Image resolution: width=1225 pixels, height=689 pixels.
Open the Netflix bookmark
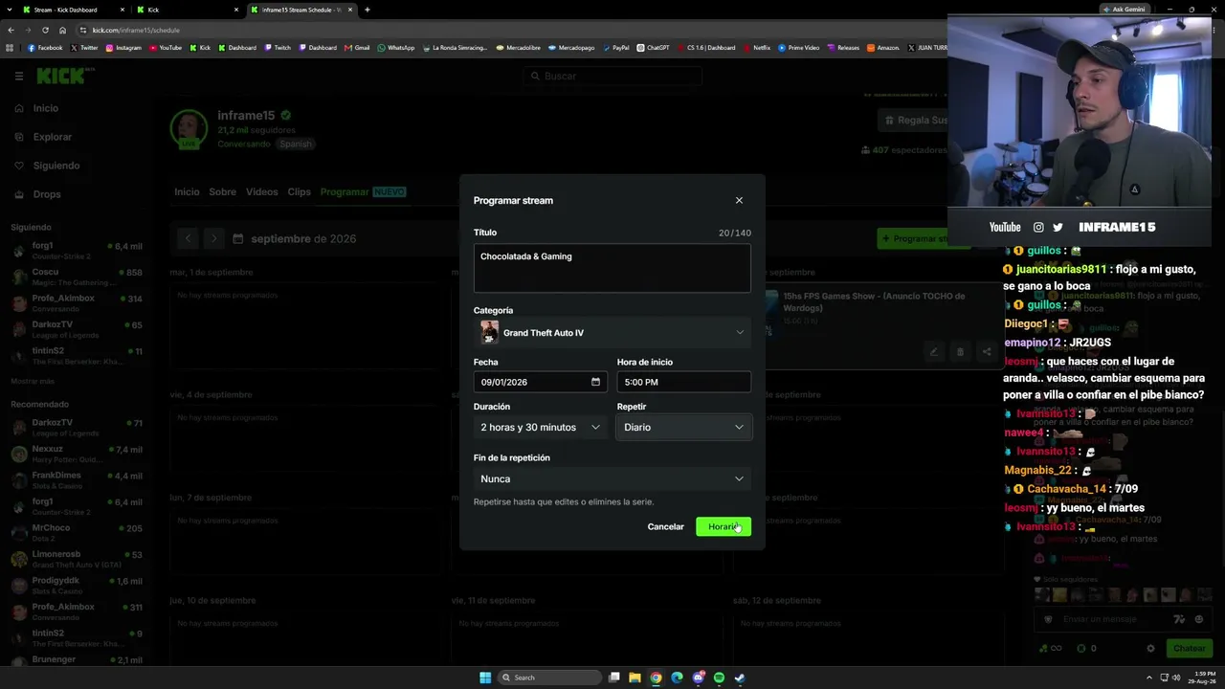pos(756,48)
